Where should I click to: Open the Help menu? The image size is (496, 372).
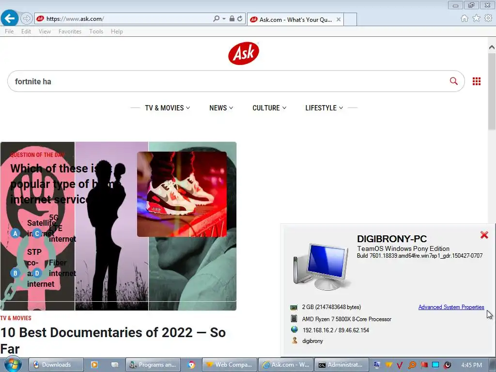(117, 31)
